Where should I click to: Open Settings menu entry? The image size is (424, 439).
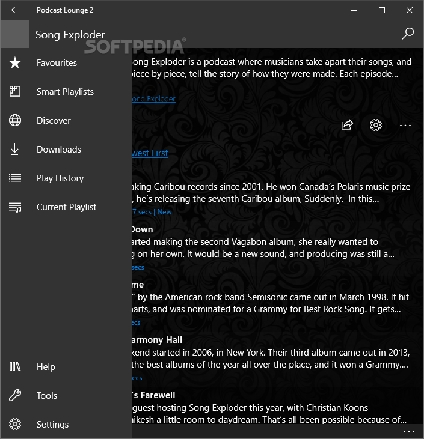pyautogui.click(x=67, y=424)
